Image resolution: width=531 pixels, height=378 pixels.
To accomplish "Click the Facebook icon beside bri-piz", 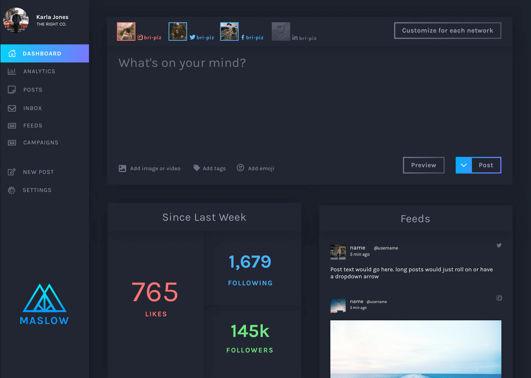I will (243, 37).
